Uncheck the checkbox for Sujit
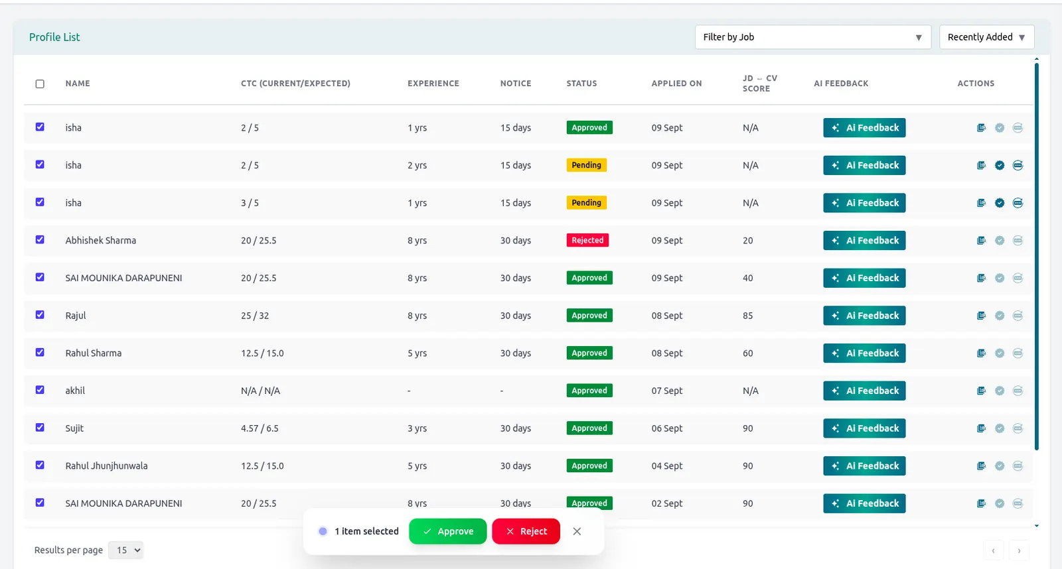The image size is (1062, 569). [x=40, y=428]
